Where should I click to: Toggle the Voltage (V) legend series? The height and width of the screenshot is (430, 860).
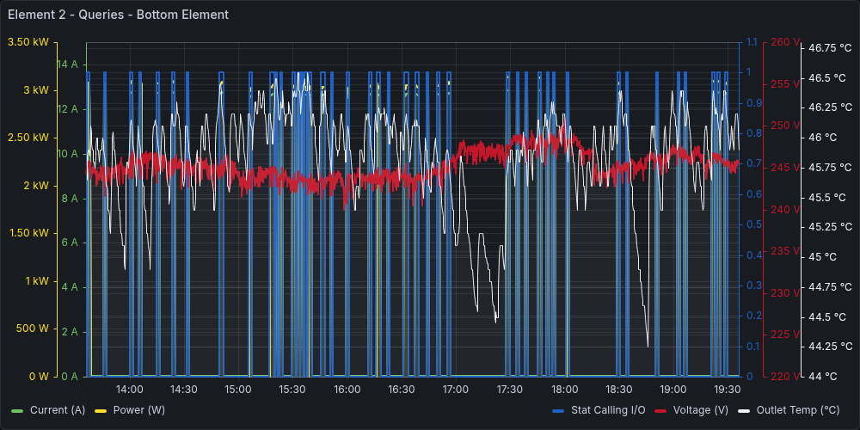coord(700,409)
